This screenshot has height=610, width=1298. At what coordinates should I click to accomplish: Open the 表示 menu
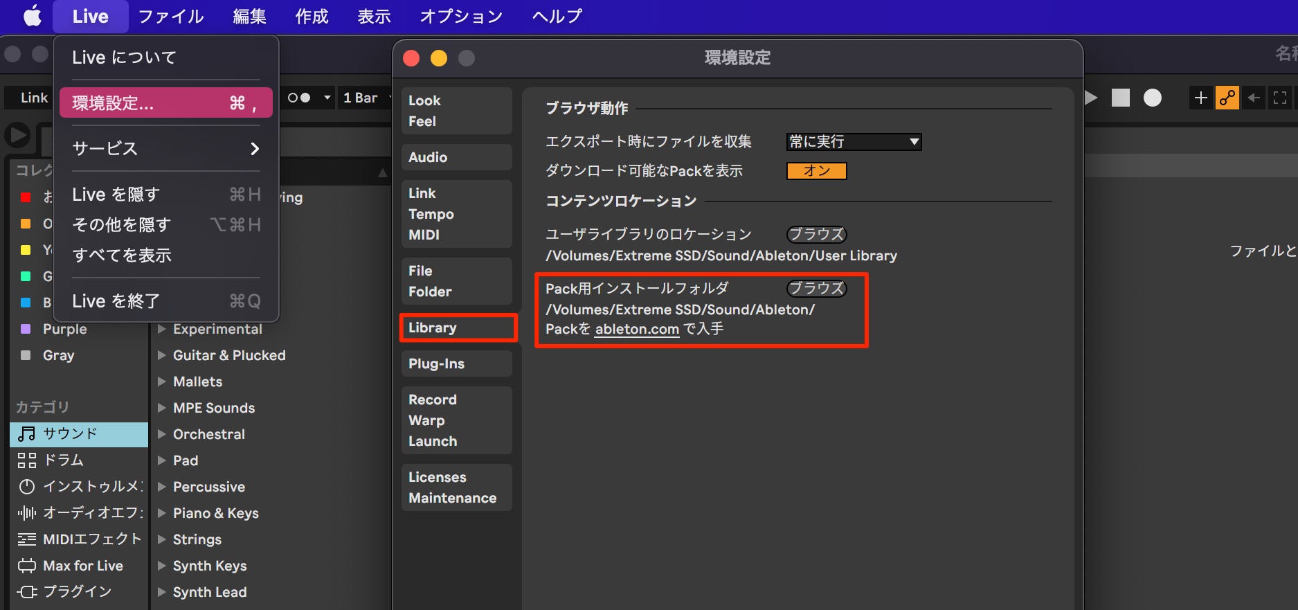(x=375, y=16)
